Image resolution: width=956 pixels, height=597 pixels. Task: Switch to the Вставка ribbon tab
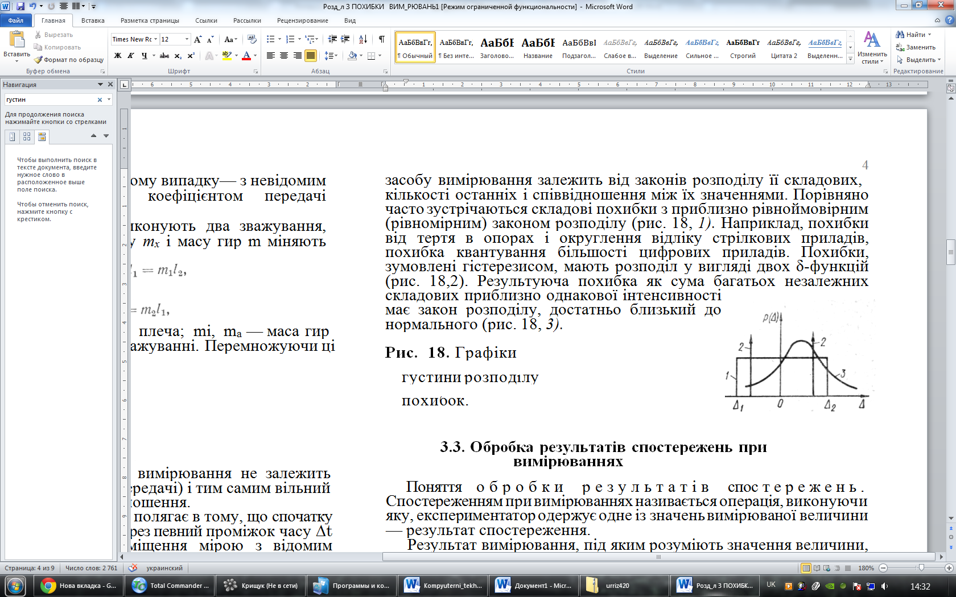pyautogui.click(x=93, y=20)
